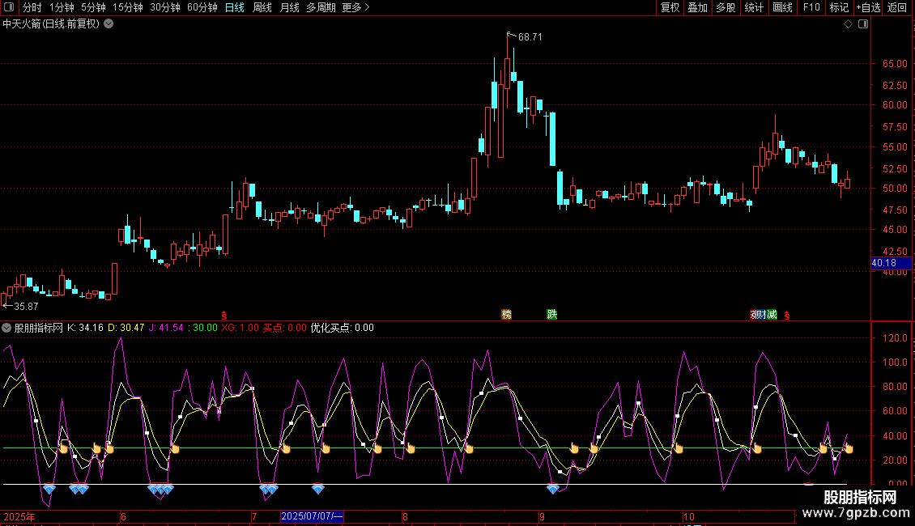Image resolution: width=915 pixels, height=526 pixels.
Task: Click the 榜 marker icon below chart
Action: [x=507, y=314]
